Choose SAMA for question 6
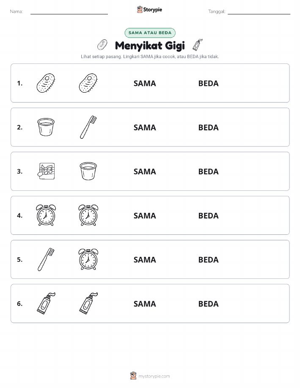300x388 pixels. click(145, 304)
